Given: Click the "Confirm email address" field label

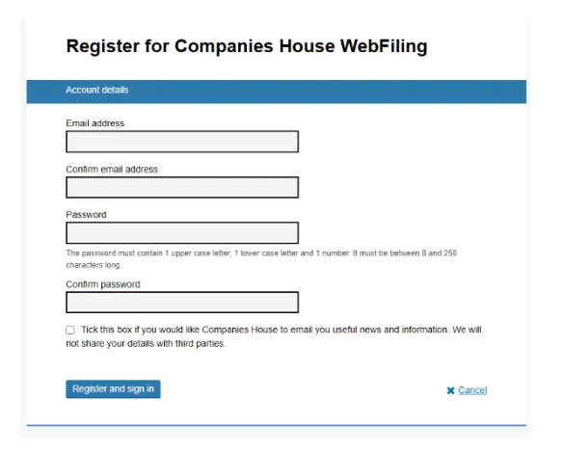Looking at the screenshot, I should [112, 169].
